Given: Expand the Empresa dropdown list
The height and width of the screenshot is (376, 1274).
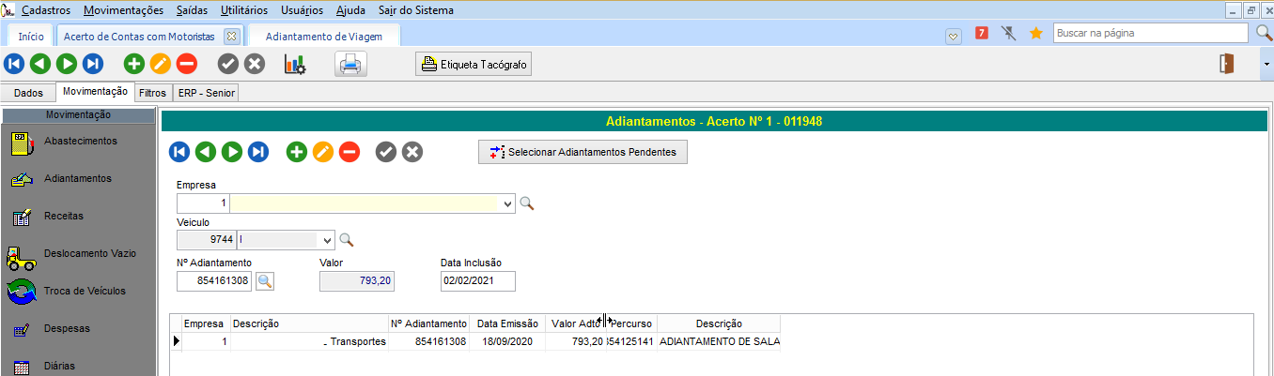Looking at the screenshot, I should [x=508, y=203].
